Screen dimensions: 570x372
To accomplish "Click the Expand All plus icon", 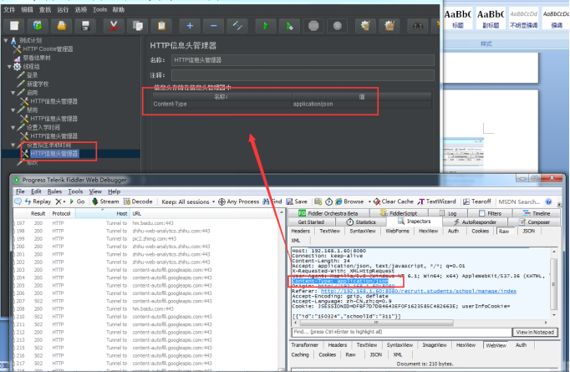I will (x=190, y=26).
